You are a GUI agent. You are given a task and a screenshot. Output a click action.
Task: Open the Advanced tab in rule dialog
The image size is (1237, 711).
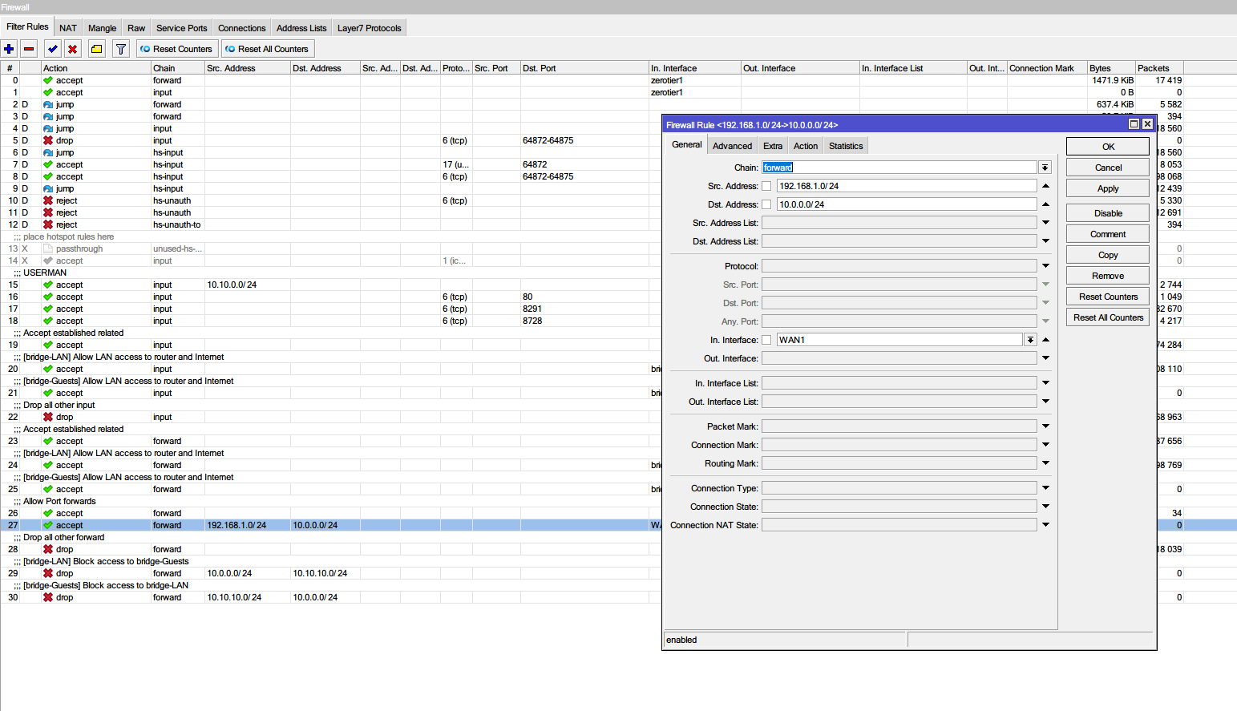tap(732, 146)
